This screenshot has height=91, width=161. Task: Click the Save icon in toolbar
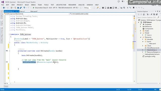(18, 8)
